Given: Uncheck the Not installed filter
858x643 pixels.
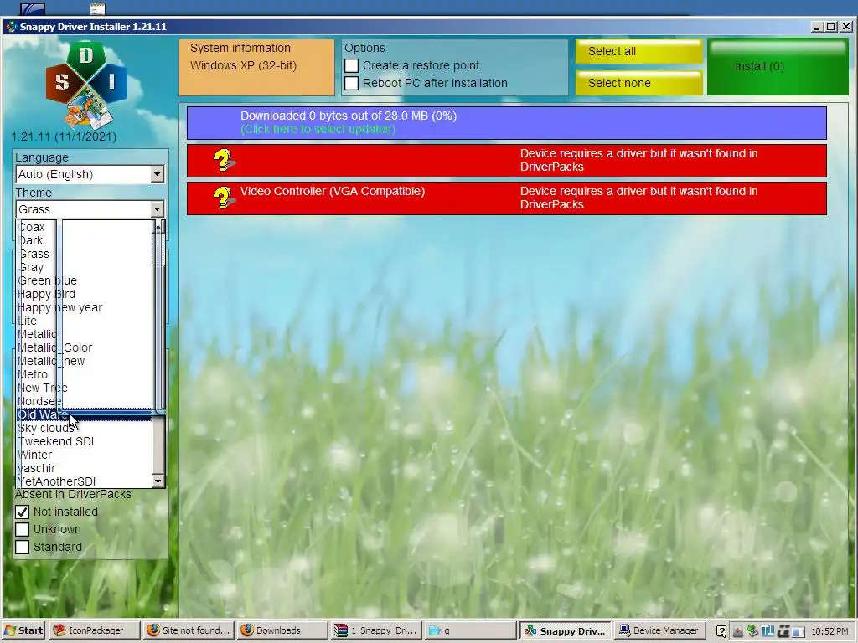Looking at the screenshot, I should (x=22, y=512).
